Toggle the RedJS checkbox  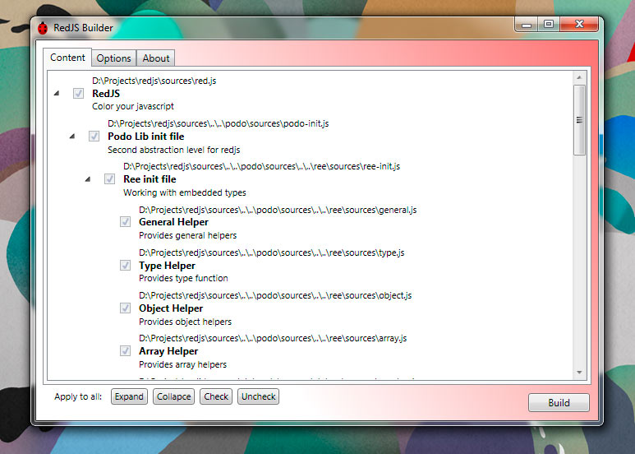tap(78, 93)
